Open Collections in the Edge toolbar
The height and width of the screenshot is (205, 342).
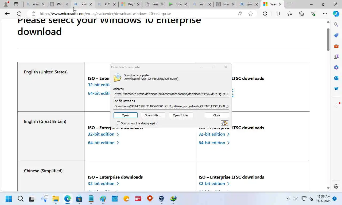click(x=301, y=14)
